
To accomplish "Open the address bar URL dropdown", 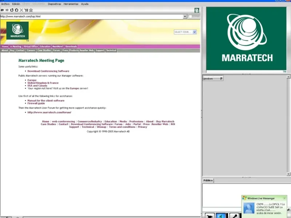I will coord(185,16).
